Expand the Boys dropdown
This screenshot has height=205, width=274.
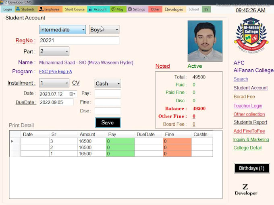(117, 30)
